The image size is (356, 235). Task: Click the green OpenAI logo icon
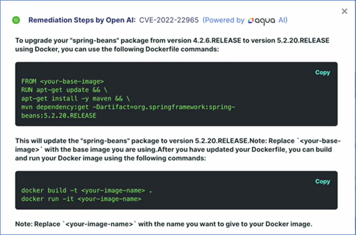pos(16,20)
